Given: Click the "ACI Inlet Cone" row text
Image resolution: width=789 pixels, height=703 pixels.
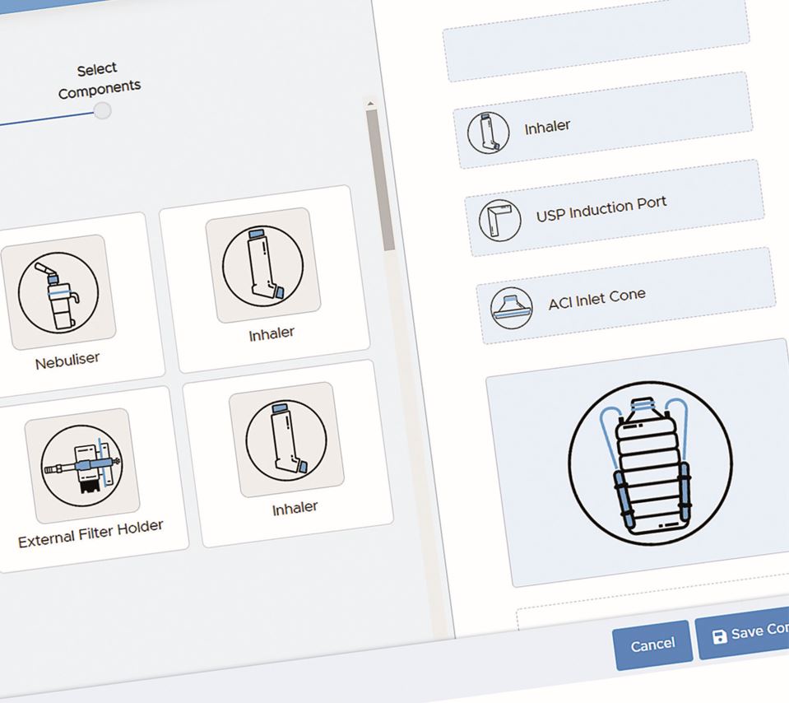Looking at the screenshot, I should (596, 299).
